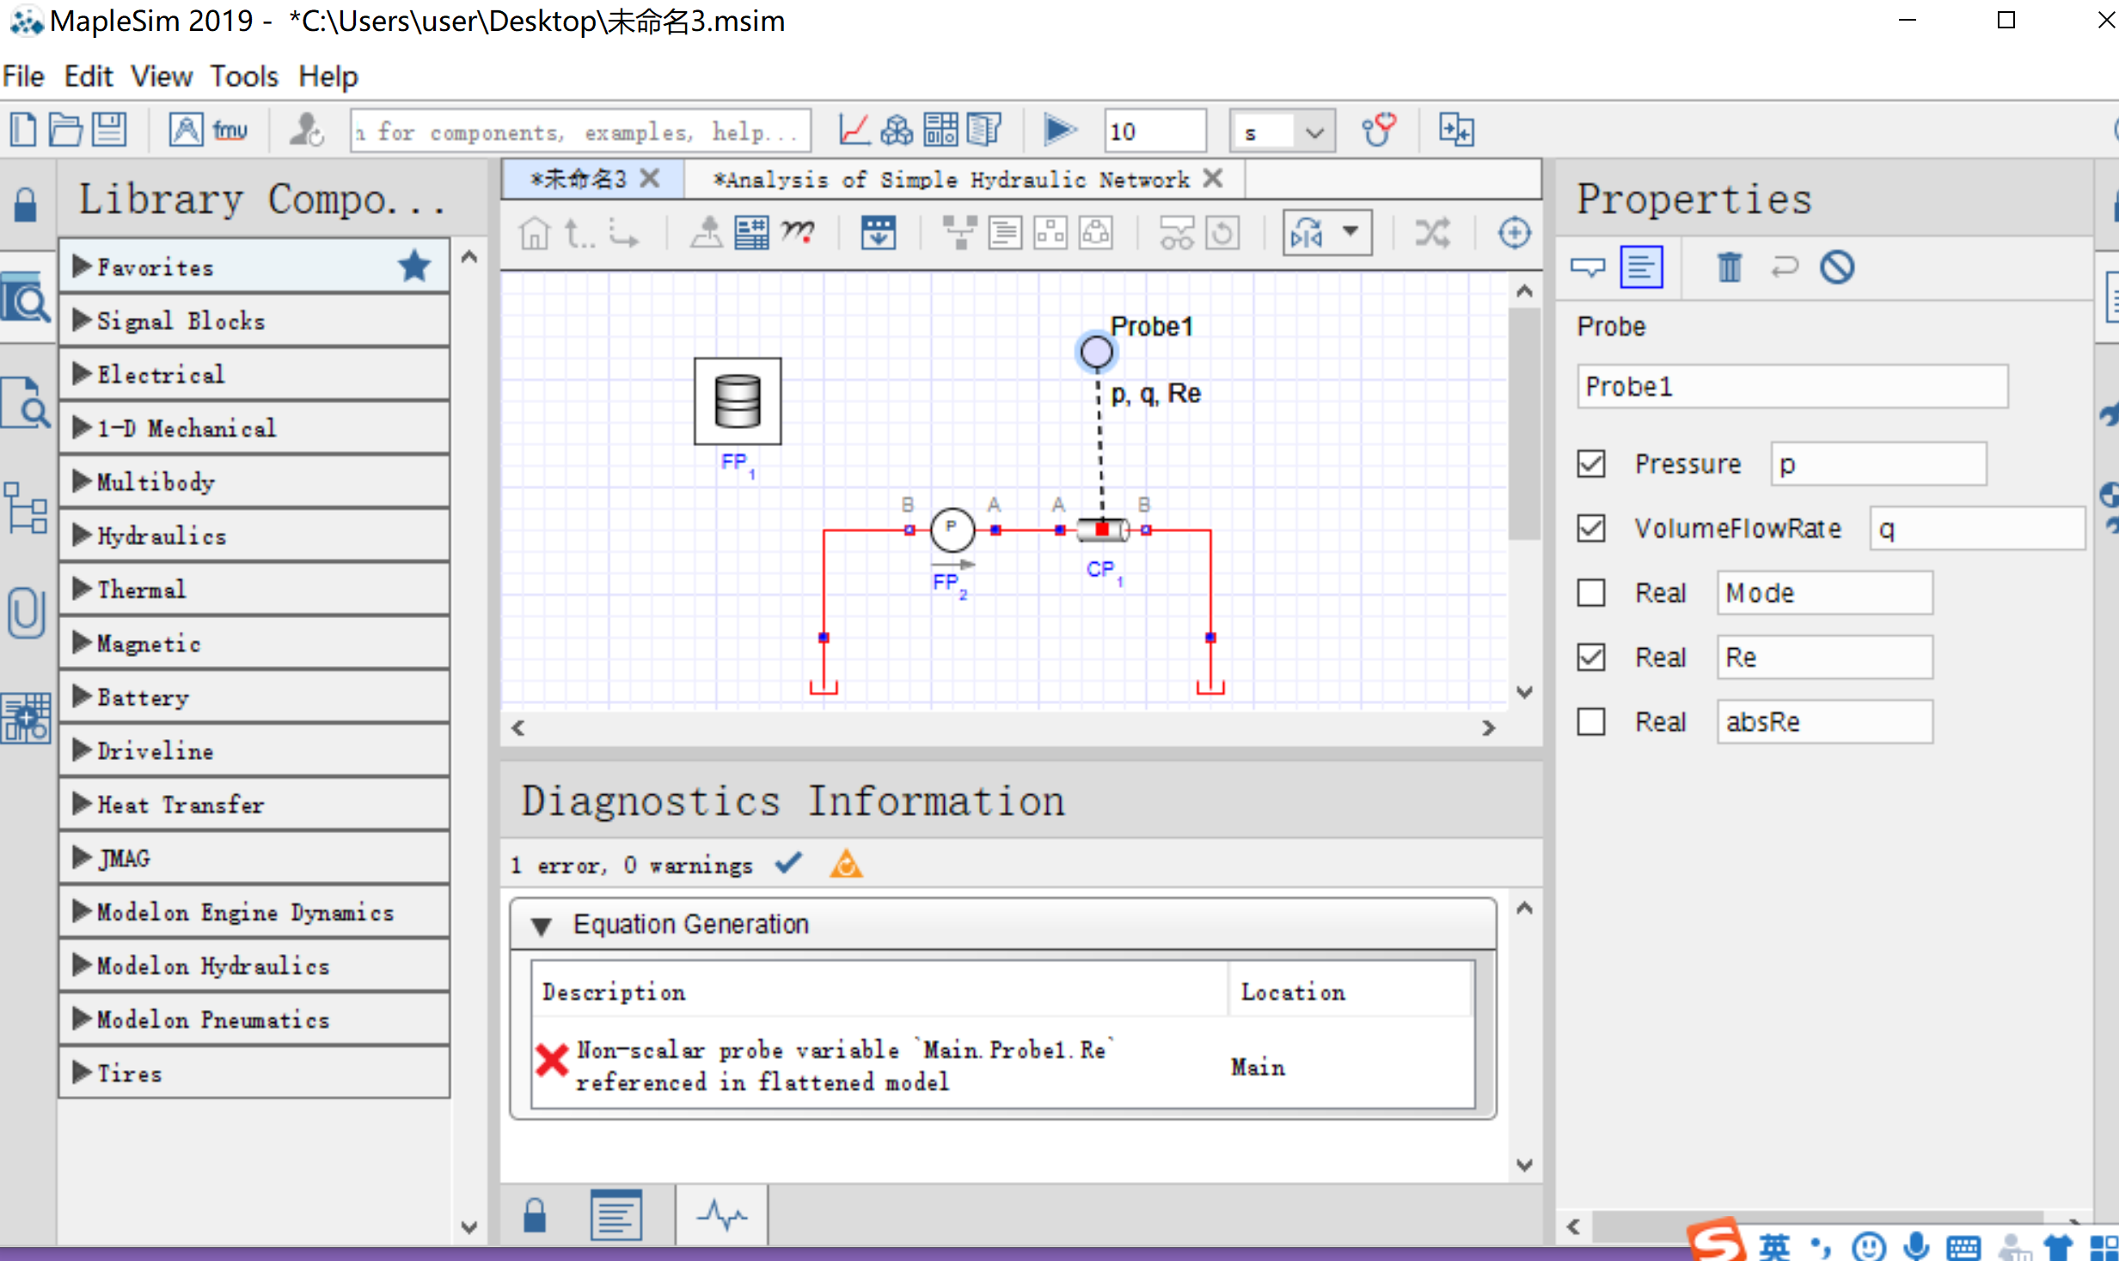This screenshot has height=1261, width=2119.
Task: Toggle the Pressure checkbox
Action: [x=1591, y=464]
